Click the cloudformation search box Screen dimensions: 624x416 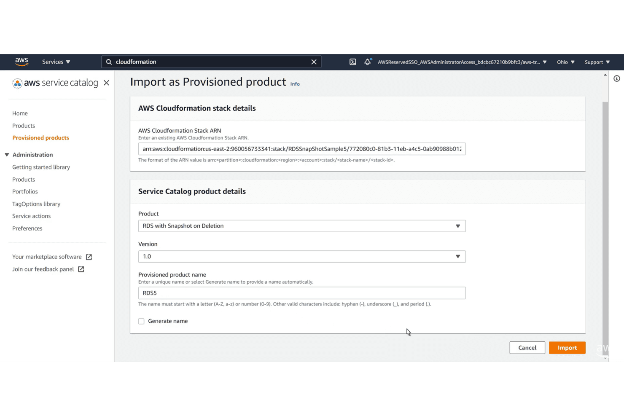click(211, 62)
